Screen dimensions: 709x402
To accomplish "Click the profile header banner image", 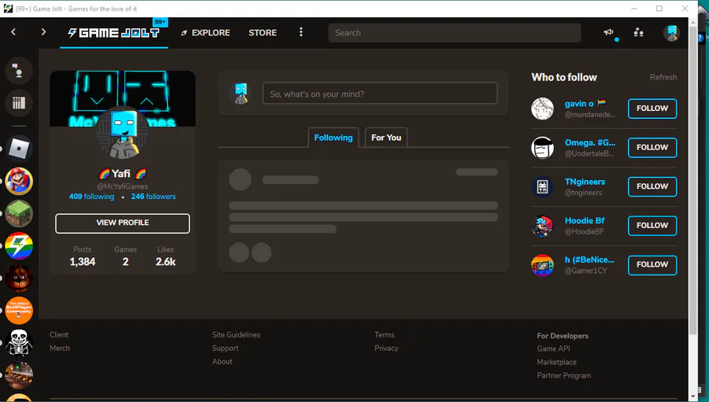I will click(123, 98).
